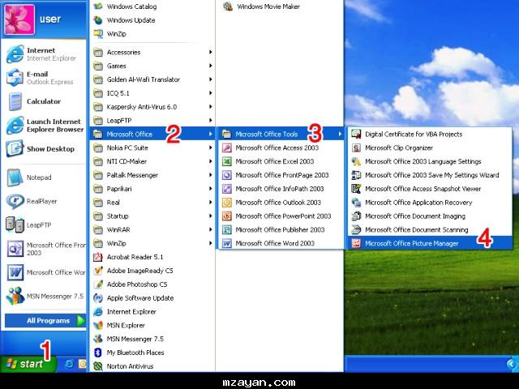Screen dimensions: 519x389
Task: Click the Publisher 2003 icon
Action: click(x=227, y=229)
